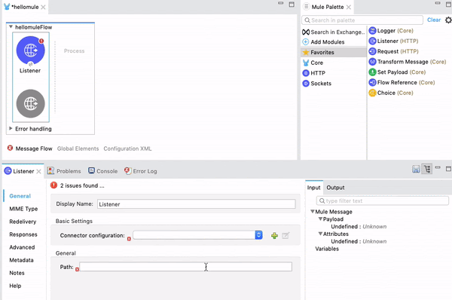Select MIME Type in Listener sidebar
452x300 pixels.
[x=23, y=209]
